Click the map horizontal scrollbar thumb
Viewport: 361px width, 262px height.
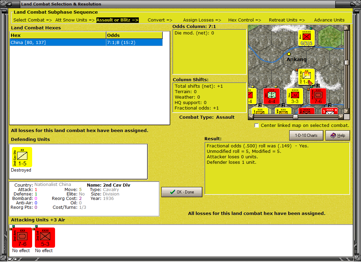coord(295,117)
